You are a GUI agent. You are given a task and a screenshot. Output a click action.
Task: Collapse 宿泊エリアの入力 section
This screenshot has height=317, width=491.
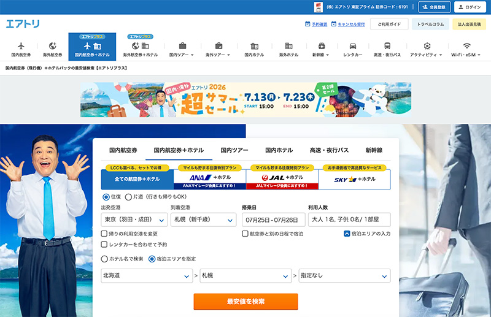(x=347, y=234)
